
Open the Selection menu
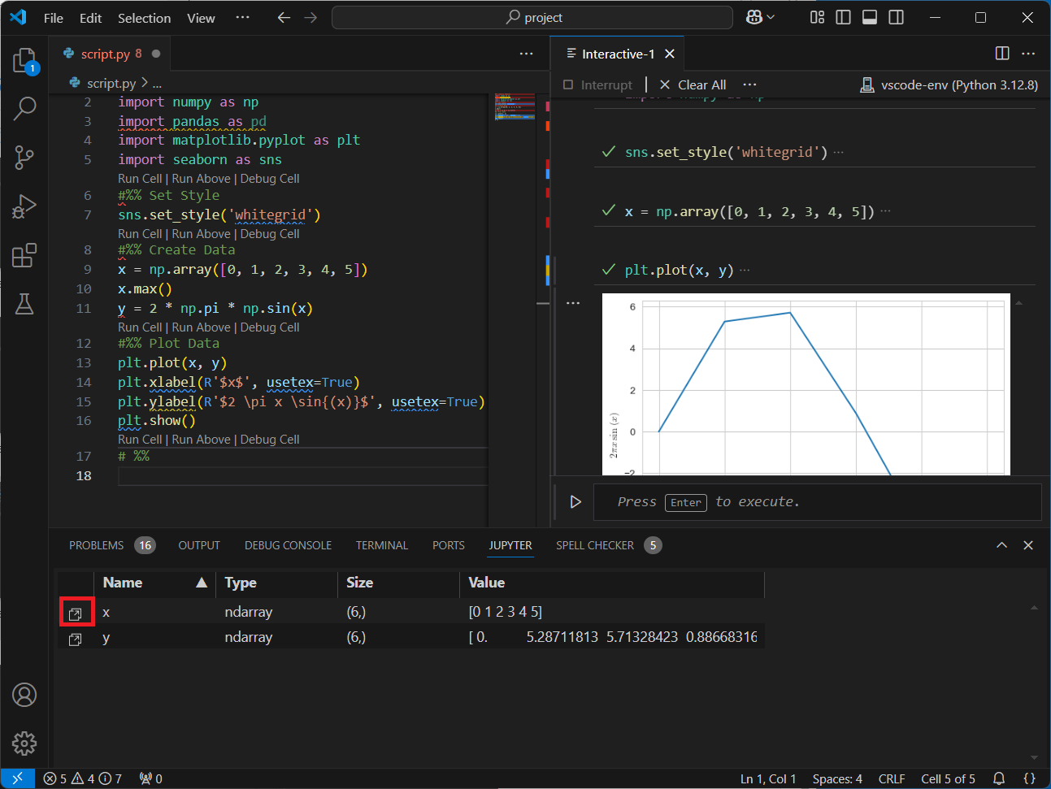pyautogui.click(x=144, y=18)
